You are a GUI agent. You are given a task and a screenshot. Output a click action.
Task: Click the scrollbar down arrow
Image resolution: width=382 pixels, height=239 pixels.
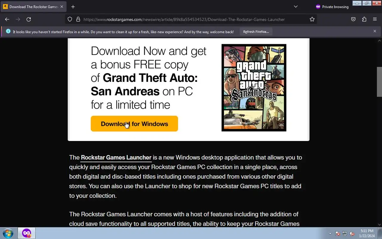click(379, 225)
